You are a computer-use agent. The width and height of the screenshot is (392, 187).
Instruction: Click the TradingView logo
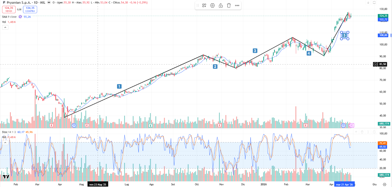tap(6, 177)
